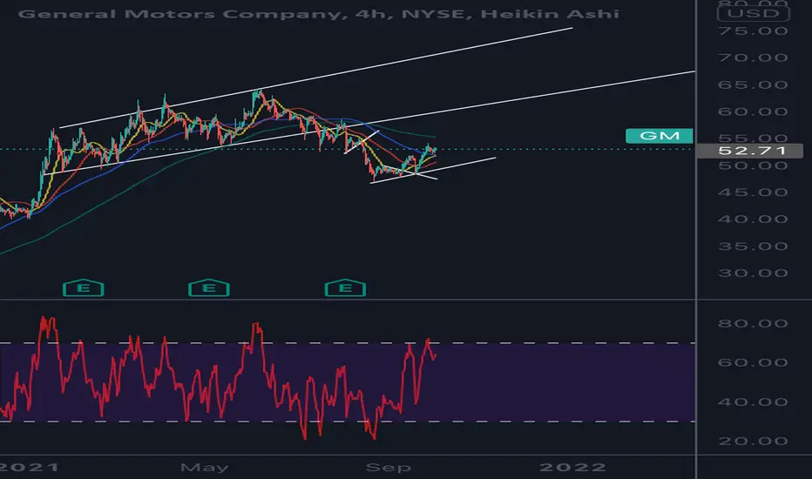
Task: Click the 60.00 price axis label
Action: coord(753,111)
